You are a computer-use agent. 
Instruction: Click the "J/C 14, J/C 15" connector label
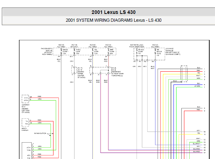click(80, 69)
